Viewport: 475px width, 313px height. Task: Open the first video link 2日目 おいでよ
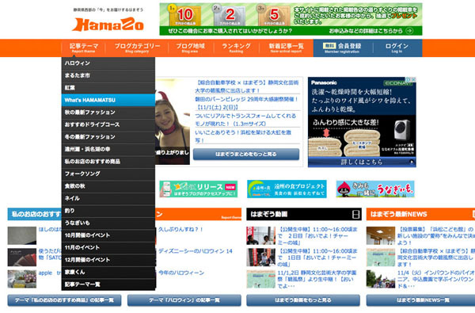point(317,236)
